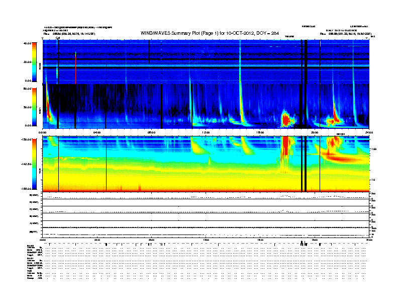Viewport: 398px width, 308px height.
Task: Click the -130.00 label on TNR scale
Action: pos(27,139)
